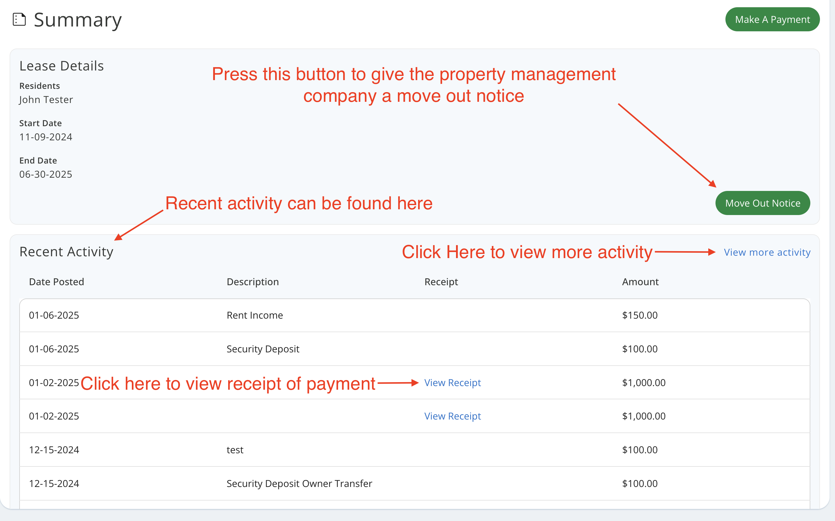Click the Description column header
This screenshot has width=835, height=521.
(x=252, y=282)
